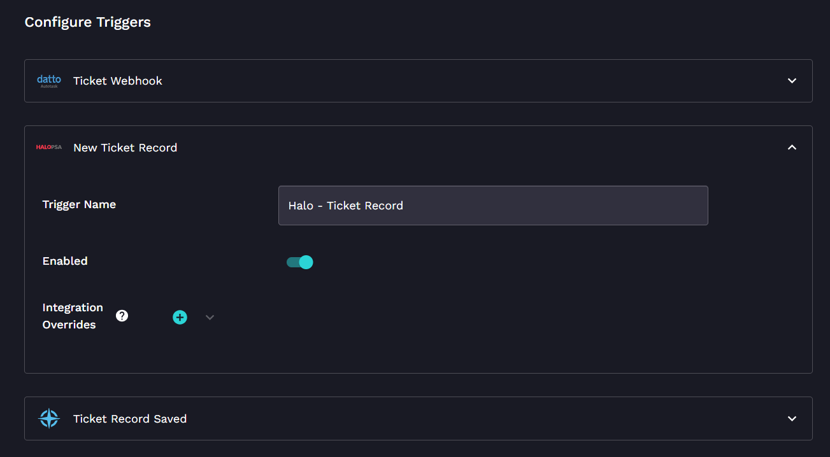Click the Trigger Name label
The image size is (830, 457).
point(79,204)
